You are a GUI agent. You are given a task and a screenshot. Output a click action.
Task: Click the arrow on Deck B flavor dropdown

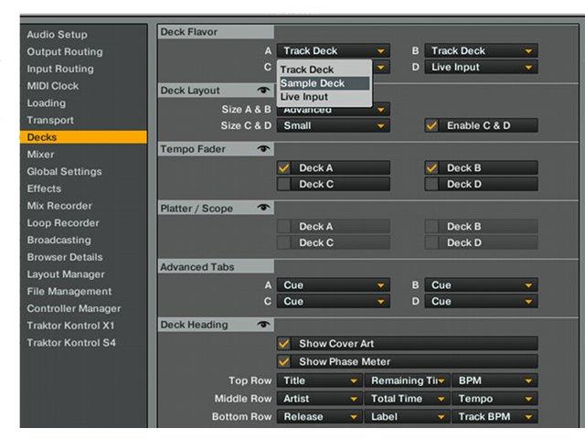528,51
